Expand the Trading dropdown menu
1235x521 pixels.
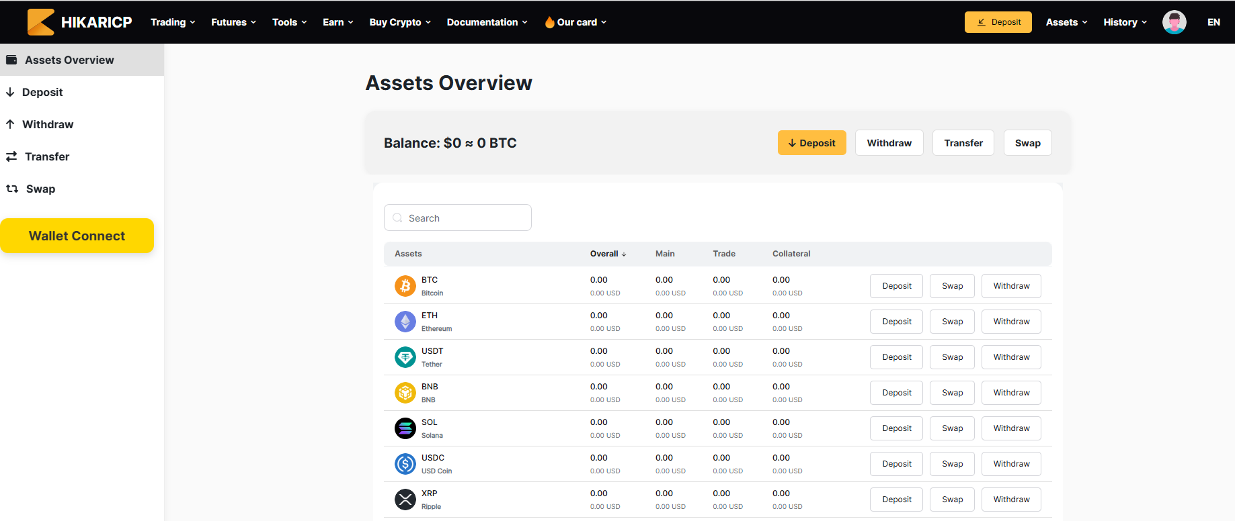[x=173, y=22]
